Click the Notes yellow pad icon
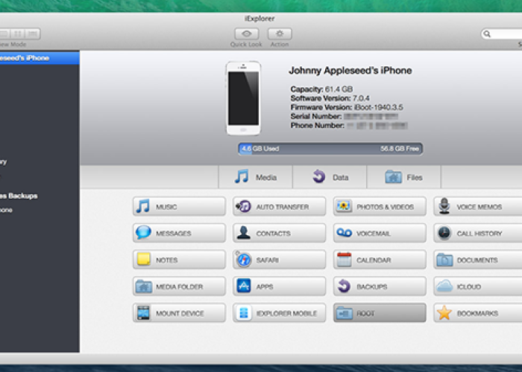 coord(144,259)
